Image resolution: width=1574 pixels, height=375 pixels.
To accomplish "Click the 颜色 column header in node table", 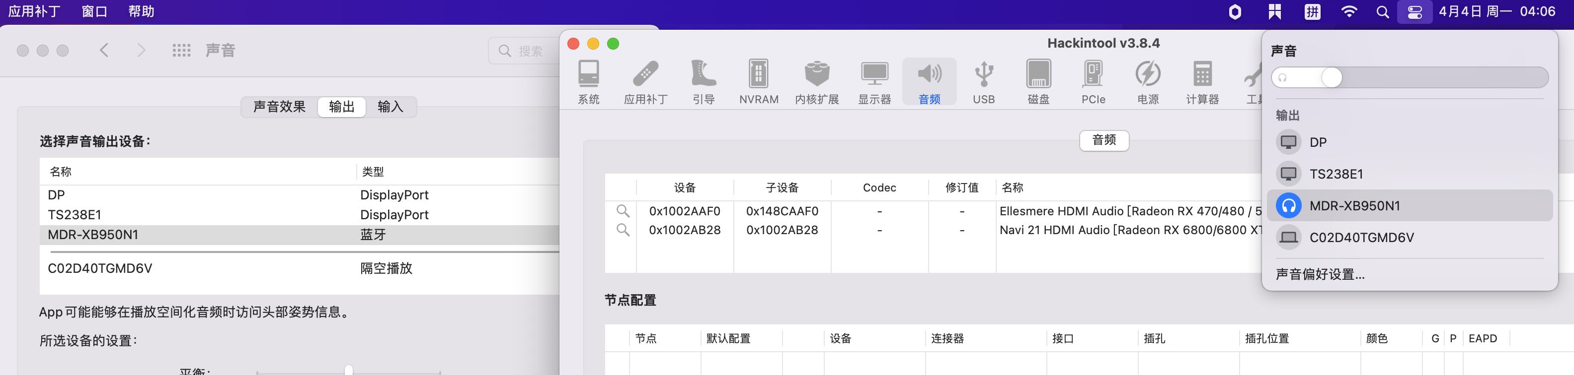I will point(1391,338).
